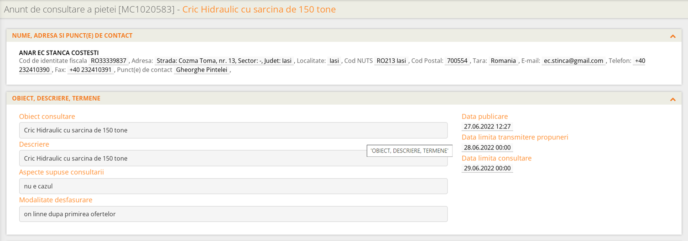This screenshot has height=241, width=688.
Task: Click the Modalitate desfasurare field
Action: (x=233, y=214)
